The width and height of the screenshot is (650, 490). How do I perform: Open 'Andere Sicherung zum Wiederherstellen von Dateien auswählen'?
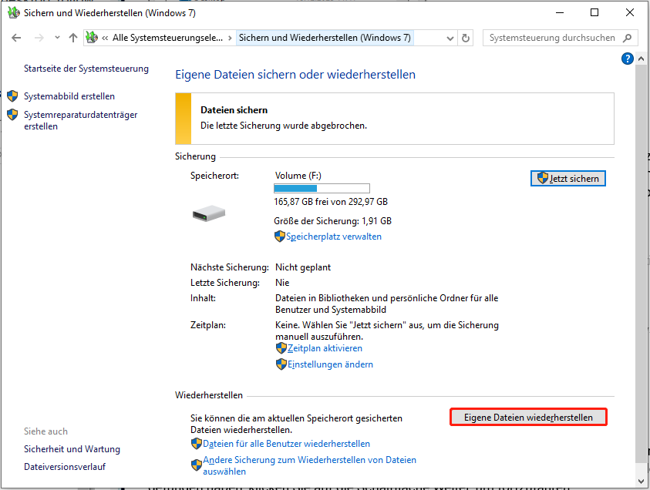(x=309, y=465)
